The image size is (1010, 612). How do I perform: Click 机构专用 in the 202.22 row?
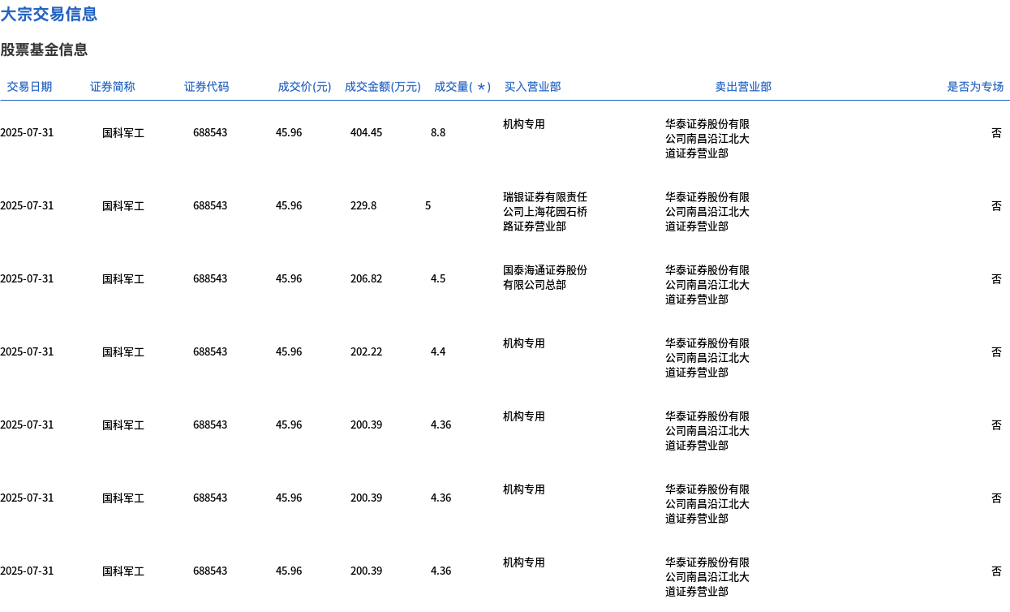pos(524,343)
